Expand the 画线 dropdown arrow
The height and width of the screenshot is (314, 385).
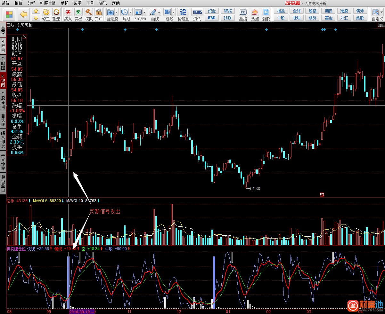[x=159, y=12]
